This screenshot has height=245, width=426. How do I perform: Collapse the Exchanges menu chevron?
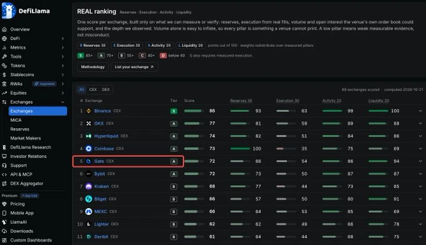[x=63, y=102]
